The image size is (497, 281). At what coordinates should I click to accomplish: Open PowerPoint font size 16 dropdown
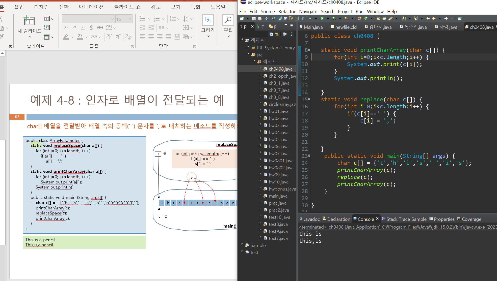130,19
